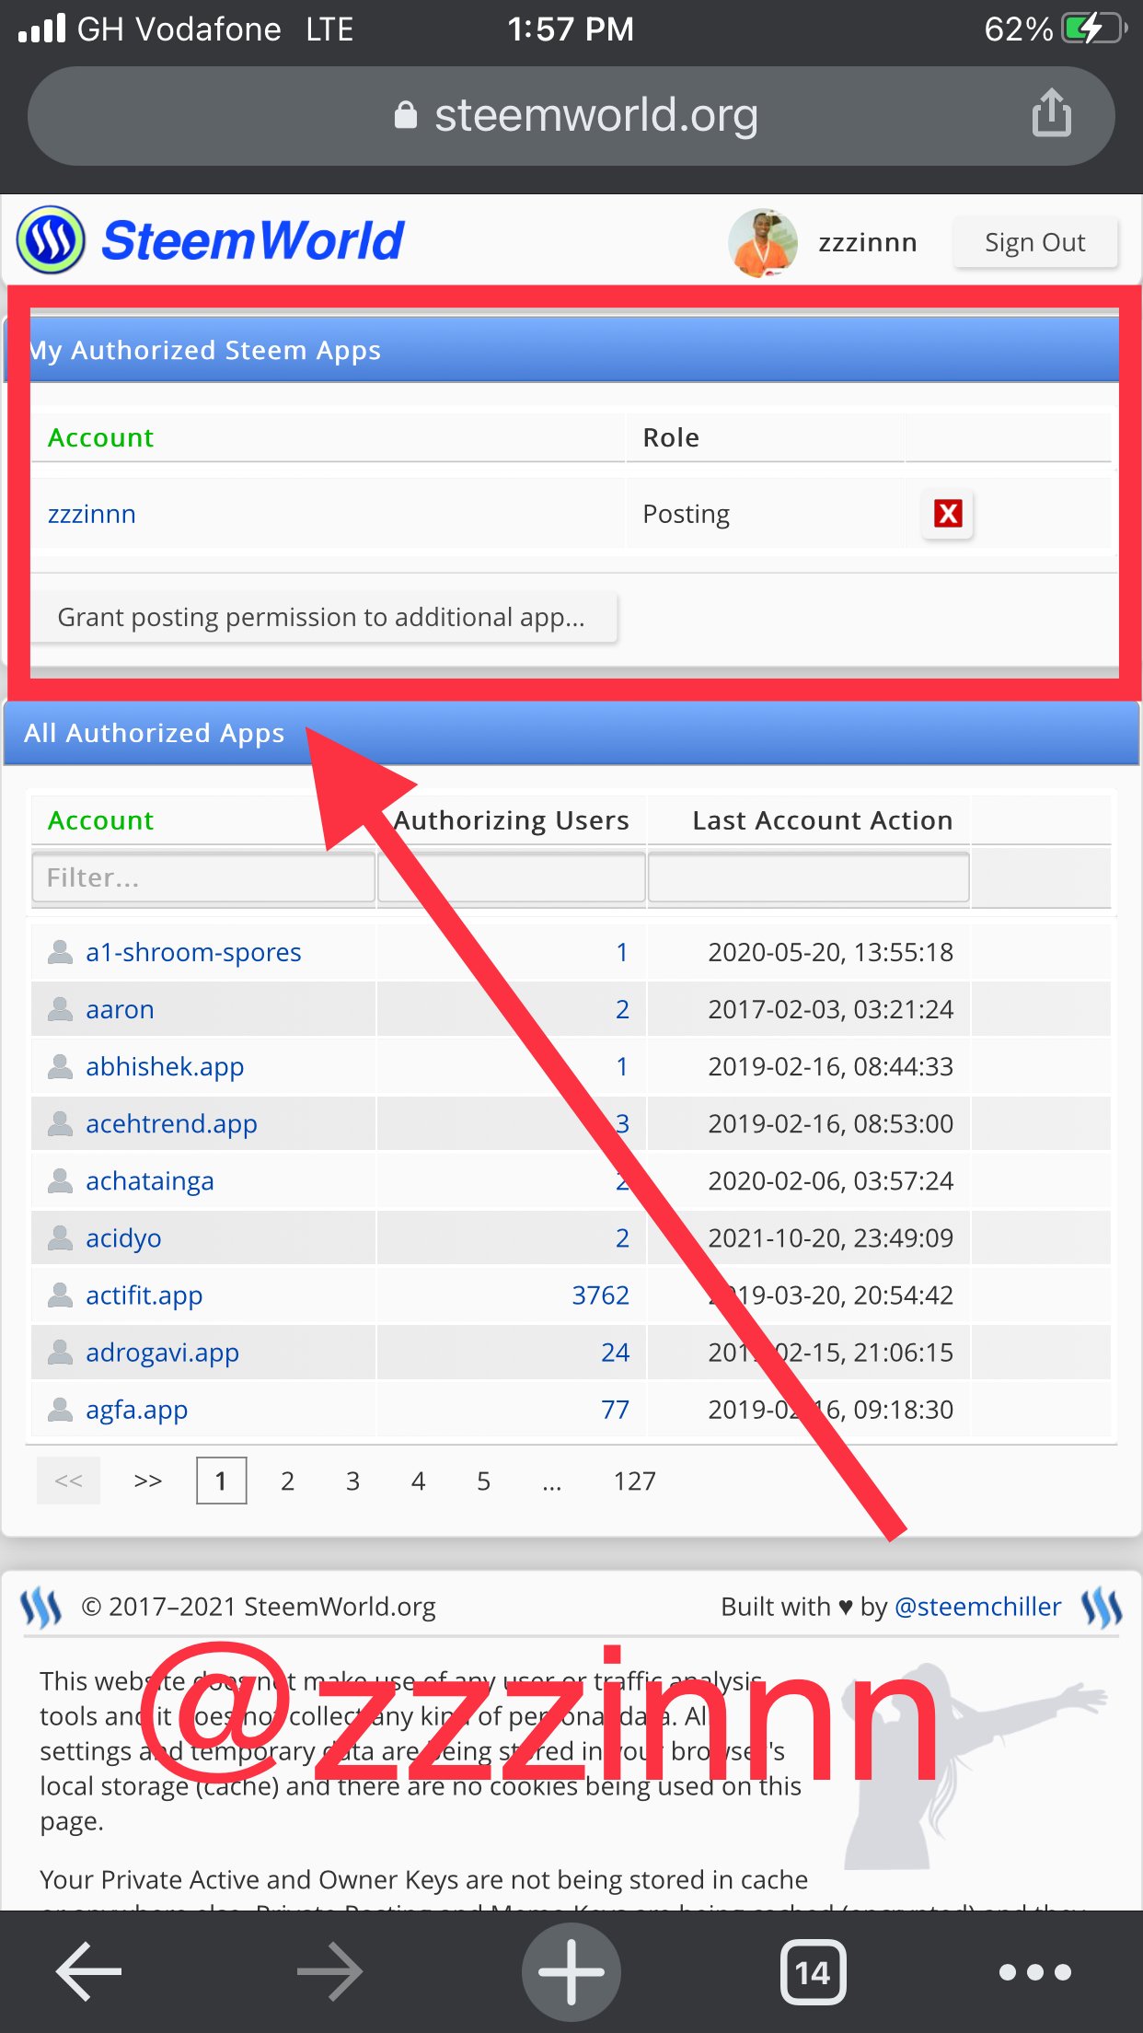Open the zzzinnn profile avatar
This screenshot has width=1143, height=2033.
click(x=763, y=242)
